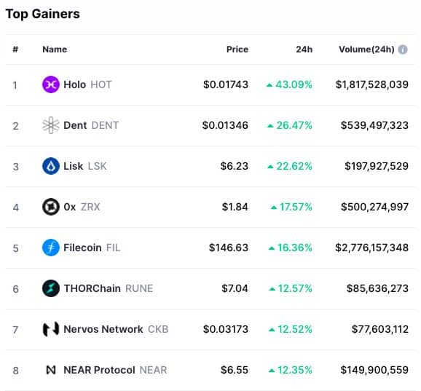Screen dimensions: 421x391
Task: Click the NEAR Protocol name link
Action: pos(99,370)
